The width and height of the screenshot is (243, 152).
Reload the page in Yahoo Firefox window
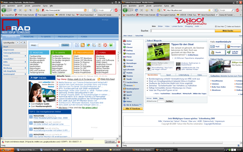point(136,10)
